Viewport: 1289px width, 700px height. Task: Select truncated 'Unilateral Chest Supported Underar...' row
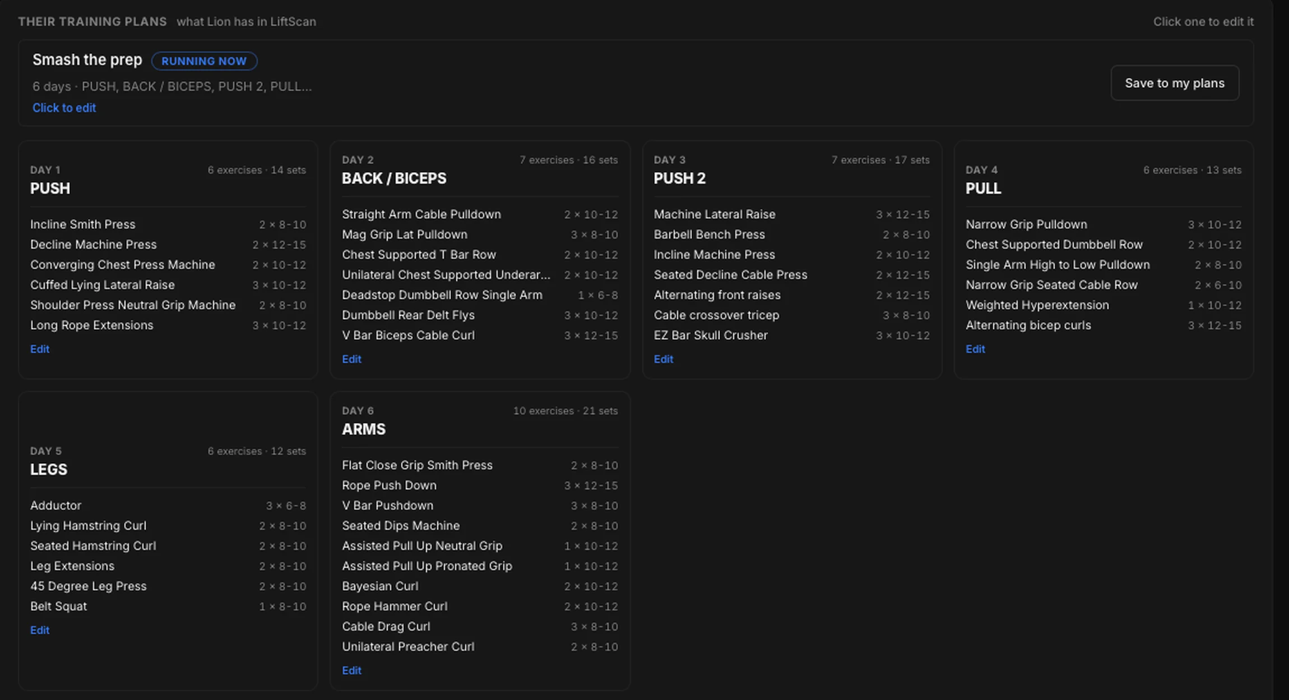tap(480, 274)
